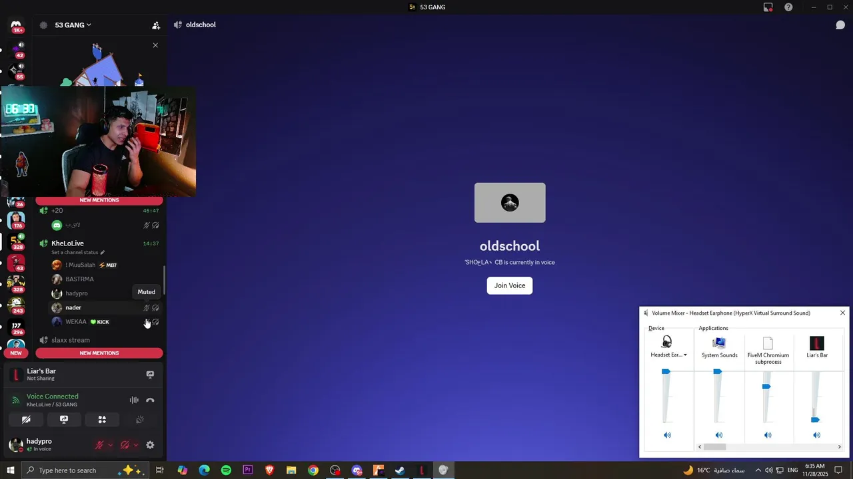Image resolution: width=853 pixels, height=479 pixels.
Task: Open System Sounds icon in Volume Mixer
Action: click(x=719, y=343)
